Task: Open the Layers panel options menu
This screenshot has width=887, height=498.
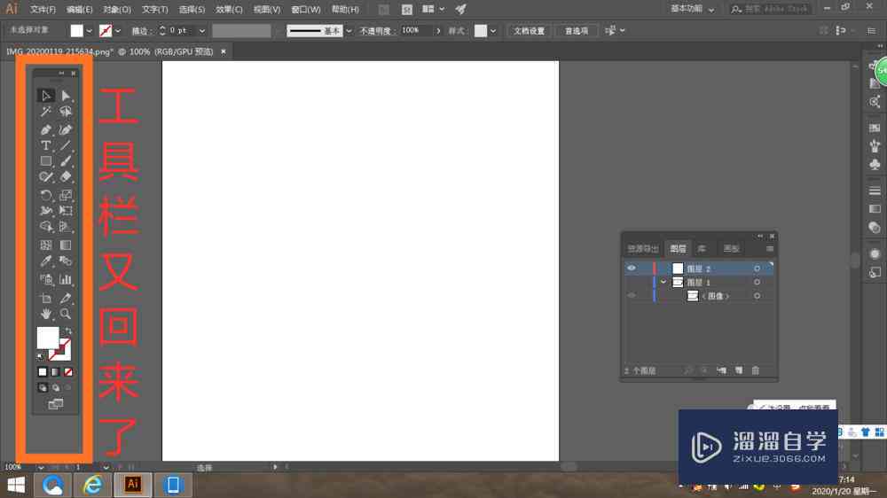Action: (x=770, y=249)
